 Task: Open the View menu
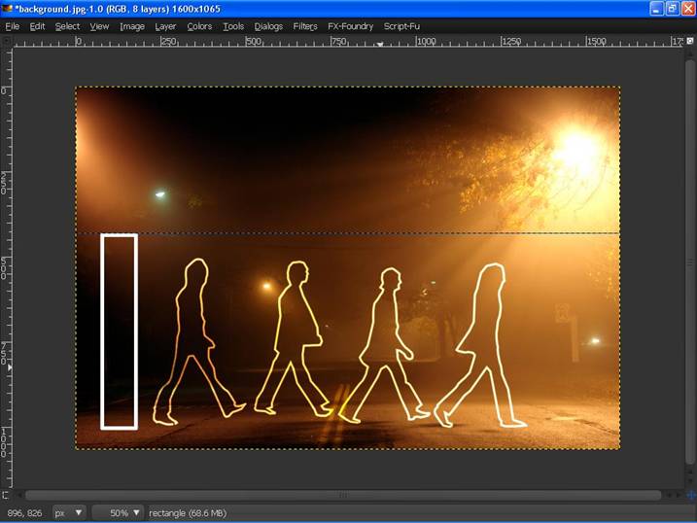[x=99, y=26]
